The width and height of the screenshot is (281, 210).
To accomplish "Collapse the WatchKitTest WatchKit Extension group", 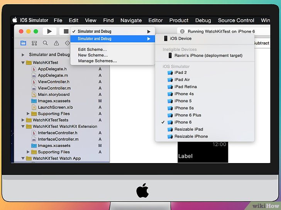I will [23, 127].
